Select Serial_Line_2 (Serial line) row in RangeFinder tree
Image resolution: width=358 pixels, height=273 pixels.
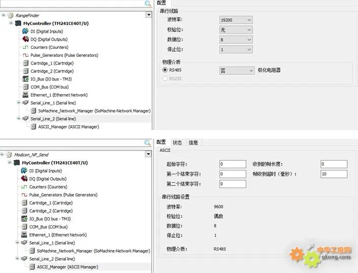(x=53, y=118)
